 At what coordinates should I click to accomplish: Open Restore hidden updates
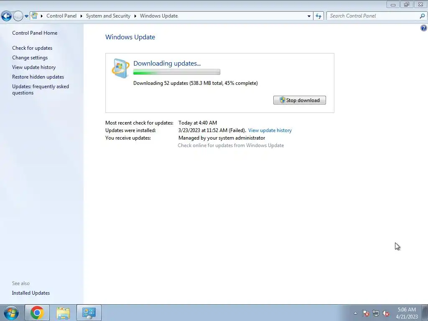pos(38,77)
